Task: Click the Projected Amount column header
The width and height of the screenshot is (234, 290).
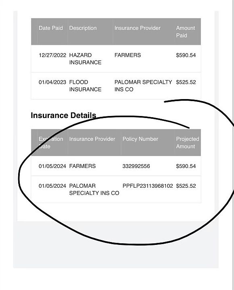Action: 188,143
